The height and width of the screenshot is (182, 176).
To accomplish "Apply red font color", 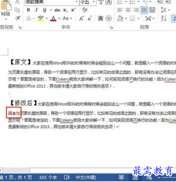I will pos(53,18).
